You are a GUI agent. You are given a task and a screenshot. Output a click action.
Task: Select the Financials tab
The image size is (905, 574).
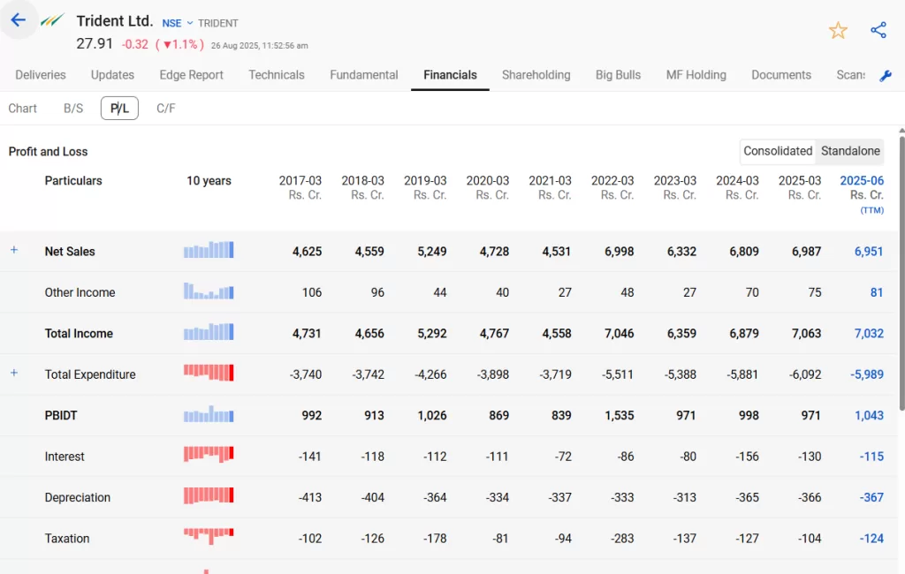pos(450,75)
